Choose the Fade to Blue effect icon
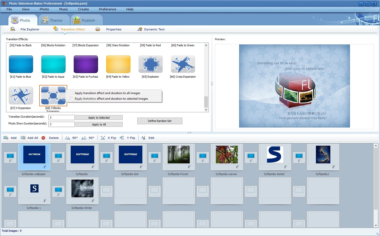The image size is (380, 236). coord(21,64)
